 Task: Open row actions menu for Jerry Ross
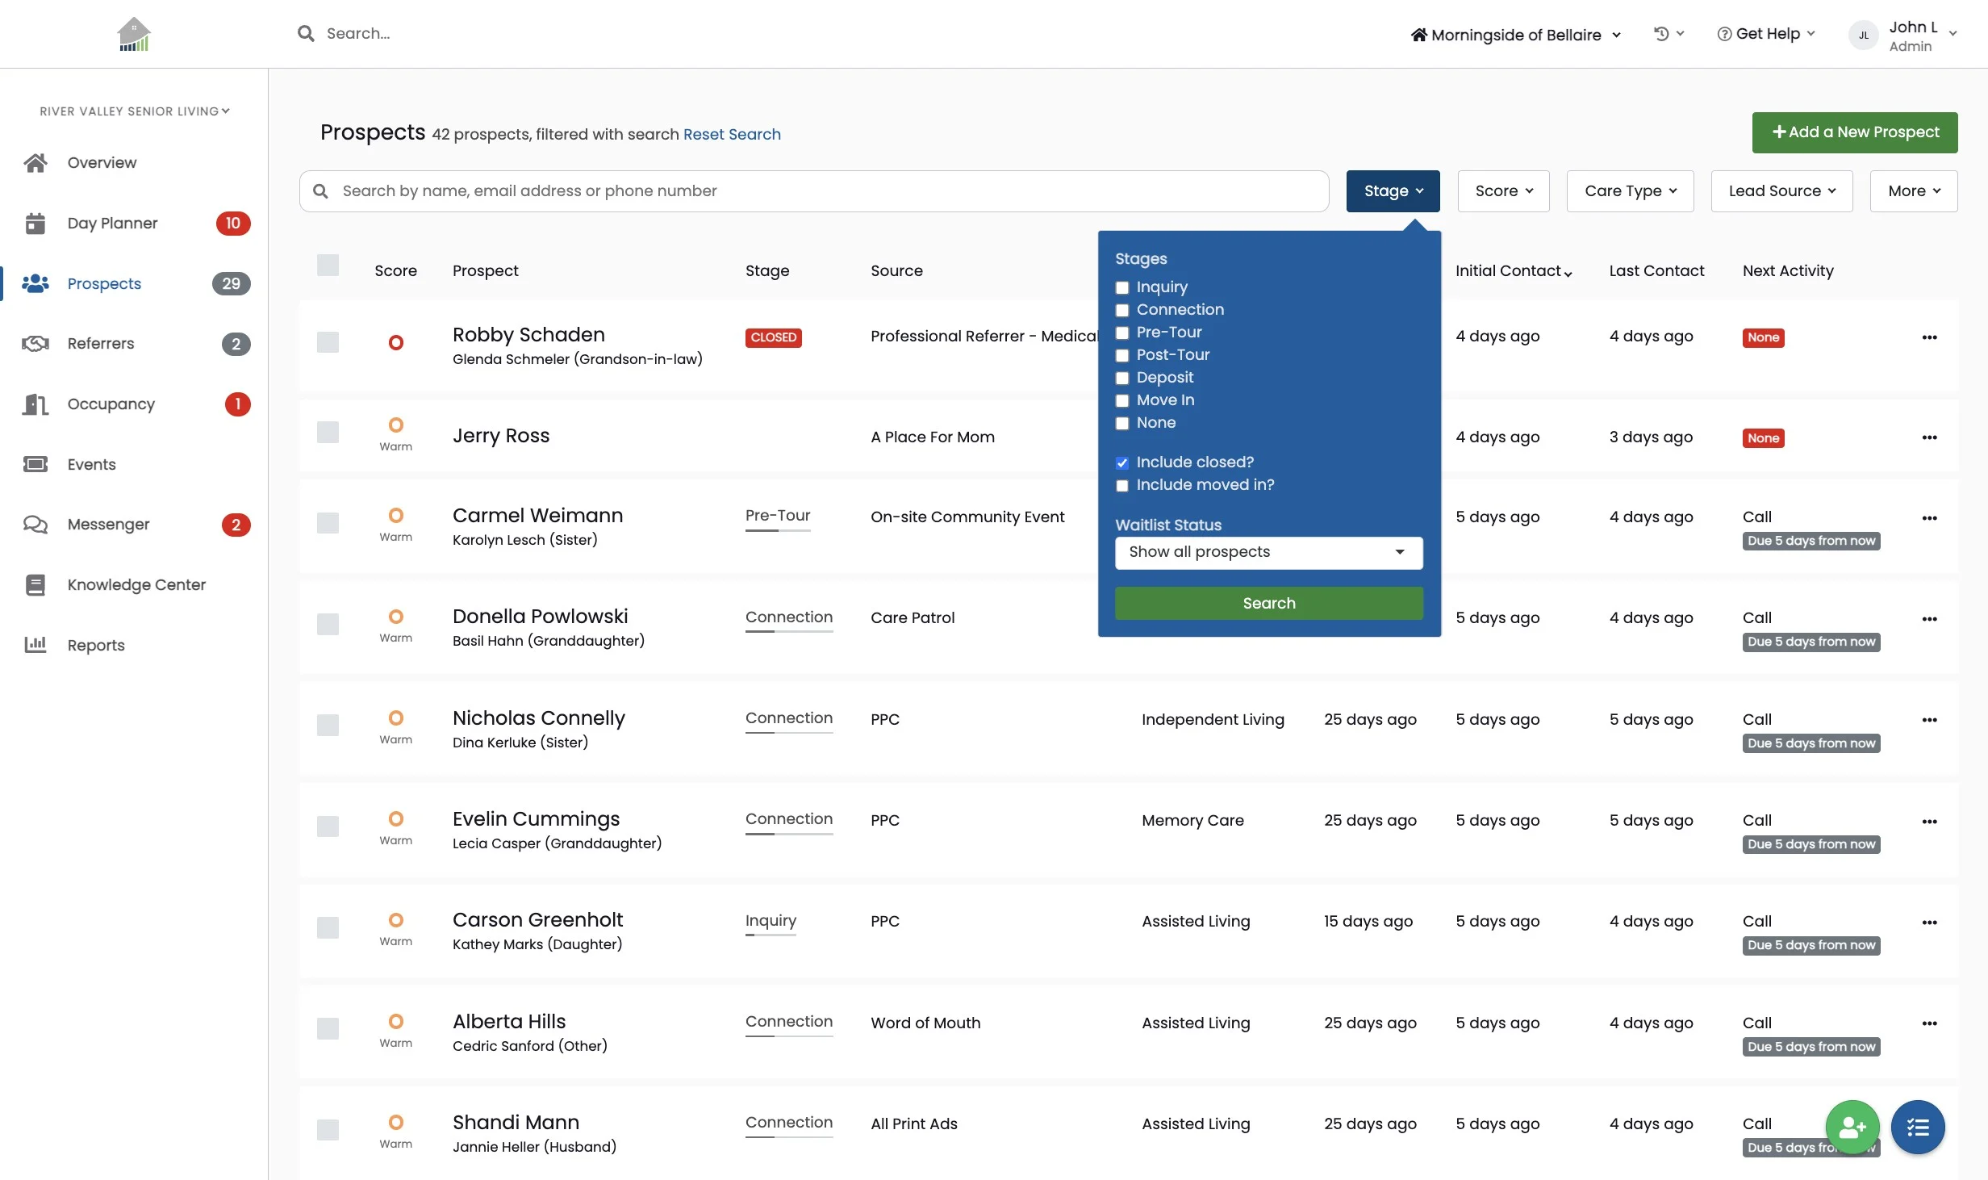tap(1930, 437)
